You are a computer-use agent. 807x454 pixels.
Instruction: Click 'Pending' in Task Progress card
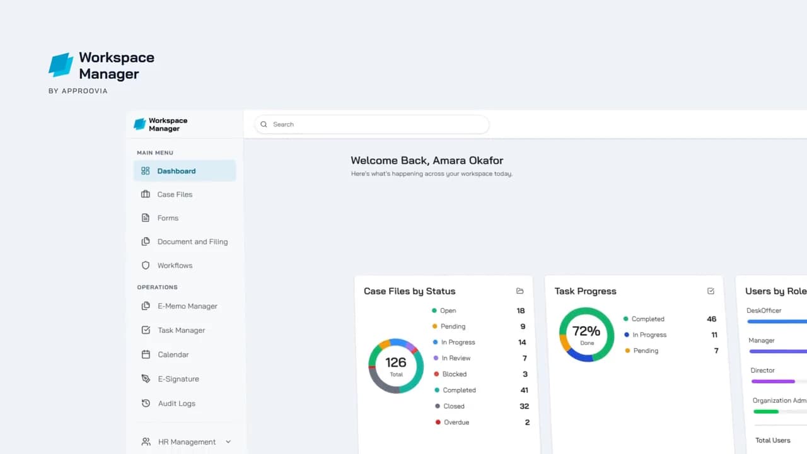[646, 351]
